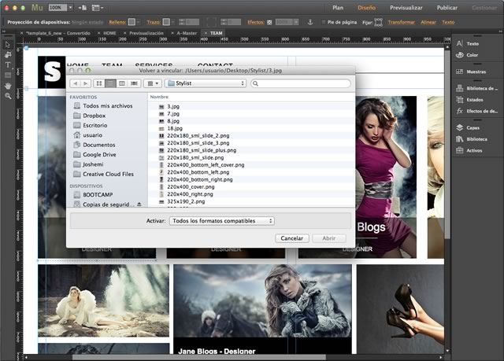Open the A-Master document tab

187,33
